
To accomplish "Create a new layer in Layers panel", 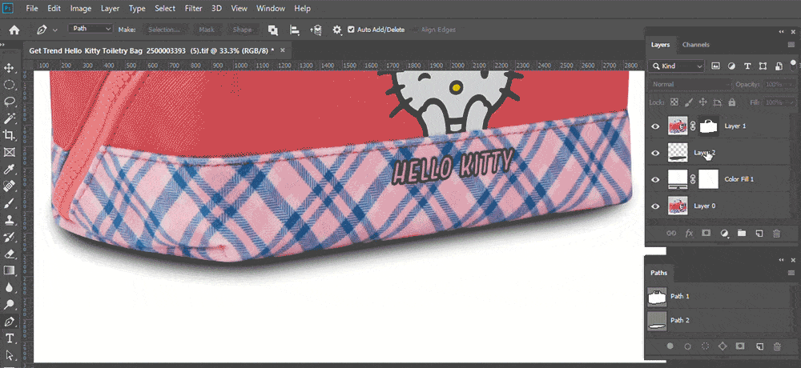I will (x=759, y=234).
